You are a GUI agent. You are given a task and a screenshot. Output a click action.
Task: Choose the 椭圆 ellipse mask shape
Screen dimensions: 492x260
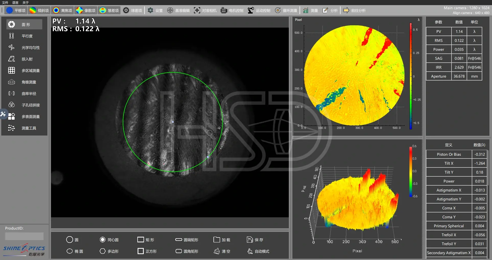[75, 251]
